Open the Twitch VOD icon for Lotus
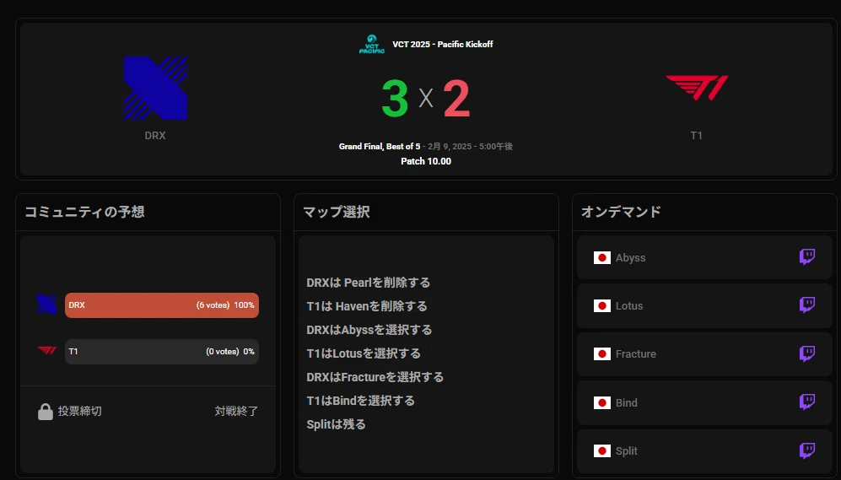Screen dimensions: 841x480 click(x=807, y=305)
